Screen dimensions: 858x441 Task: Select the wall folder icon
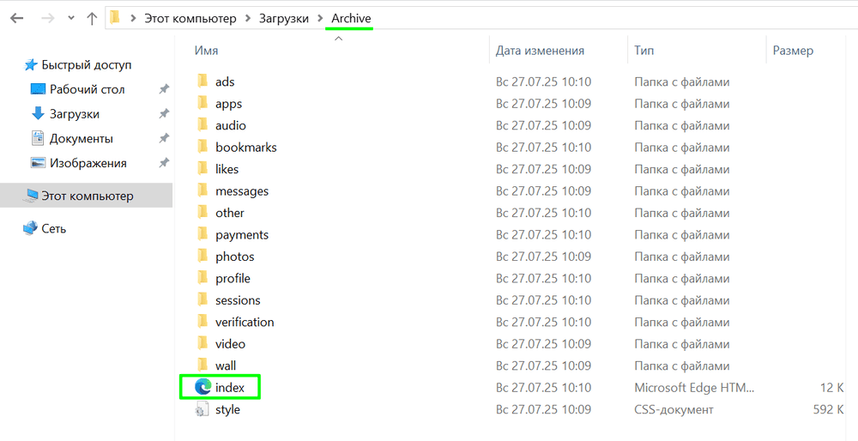[x=202, y=365]
